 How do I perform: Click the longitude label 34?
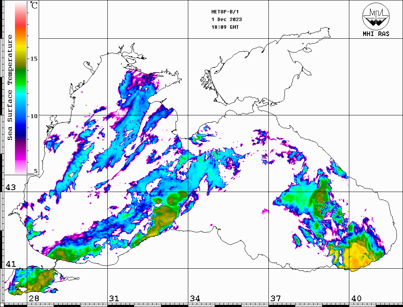click(x=195, y=298)
